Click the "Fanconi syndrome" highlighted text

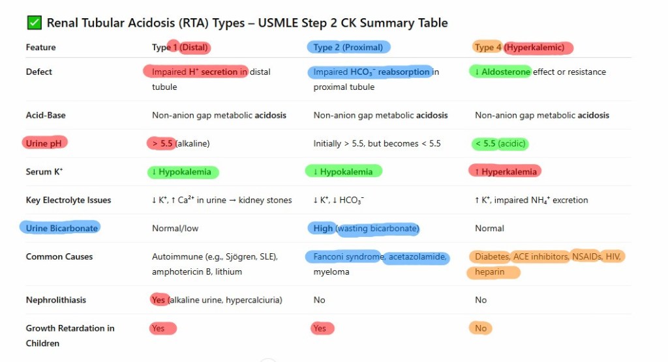pyautogui.click(x=344, y=257)
